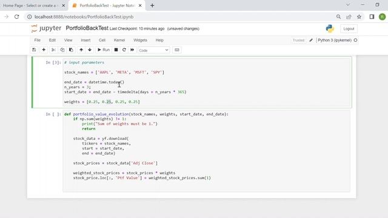The height and width of the screenshot is (218, 388).
Task: Move selected cell down arrow
Action: pos(90,50)
